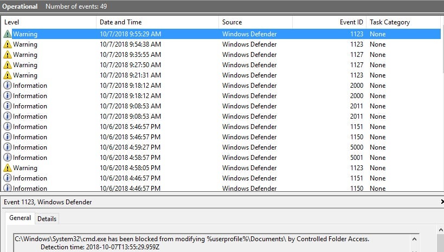
Task: Click the Task Category column header
Action: click(403, 22)
